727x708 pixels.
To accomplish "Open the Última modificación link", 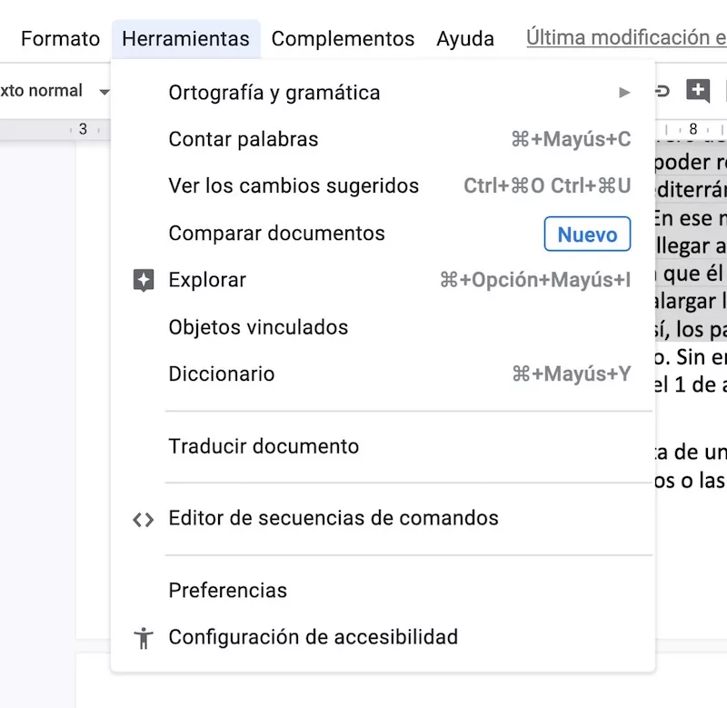I will (x=626, y=38).
